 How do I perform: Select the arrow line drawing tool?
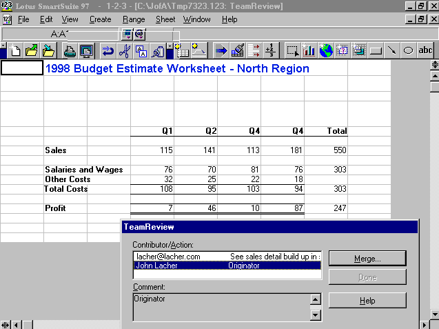[x=391, y=50]
